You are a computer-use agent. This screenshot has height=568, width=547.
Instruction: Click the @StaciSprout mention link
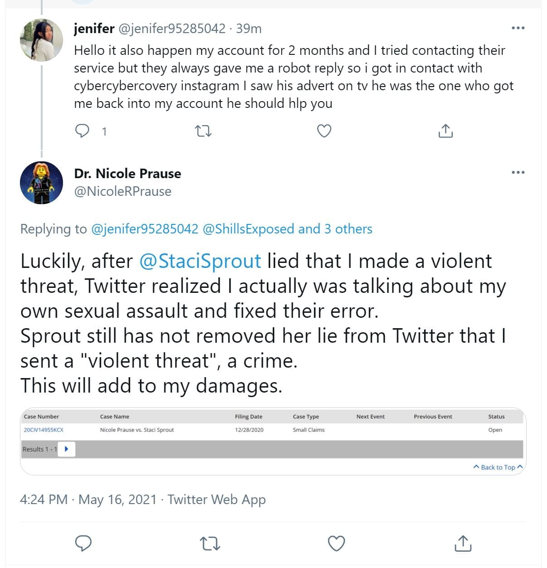pyautogui.click(x=200, y=261)
